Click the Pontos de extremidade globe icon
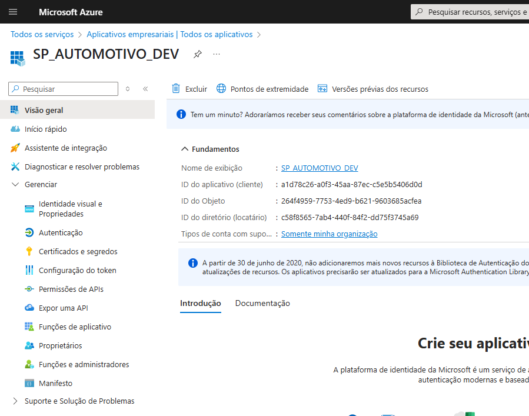Image resolution: width=529 pixels, height=416 pixels. tap(221, 88)
